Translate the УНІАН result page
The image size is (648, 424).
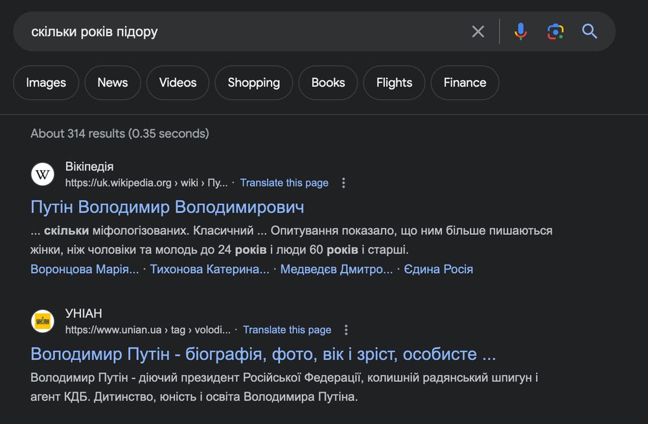287,330
